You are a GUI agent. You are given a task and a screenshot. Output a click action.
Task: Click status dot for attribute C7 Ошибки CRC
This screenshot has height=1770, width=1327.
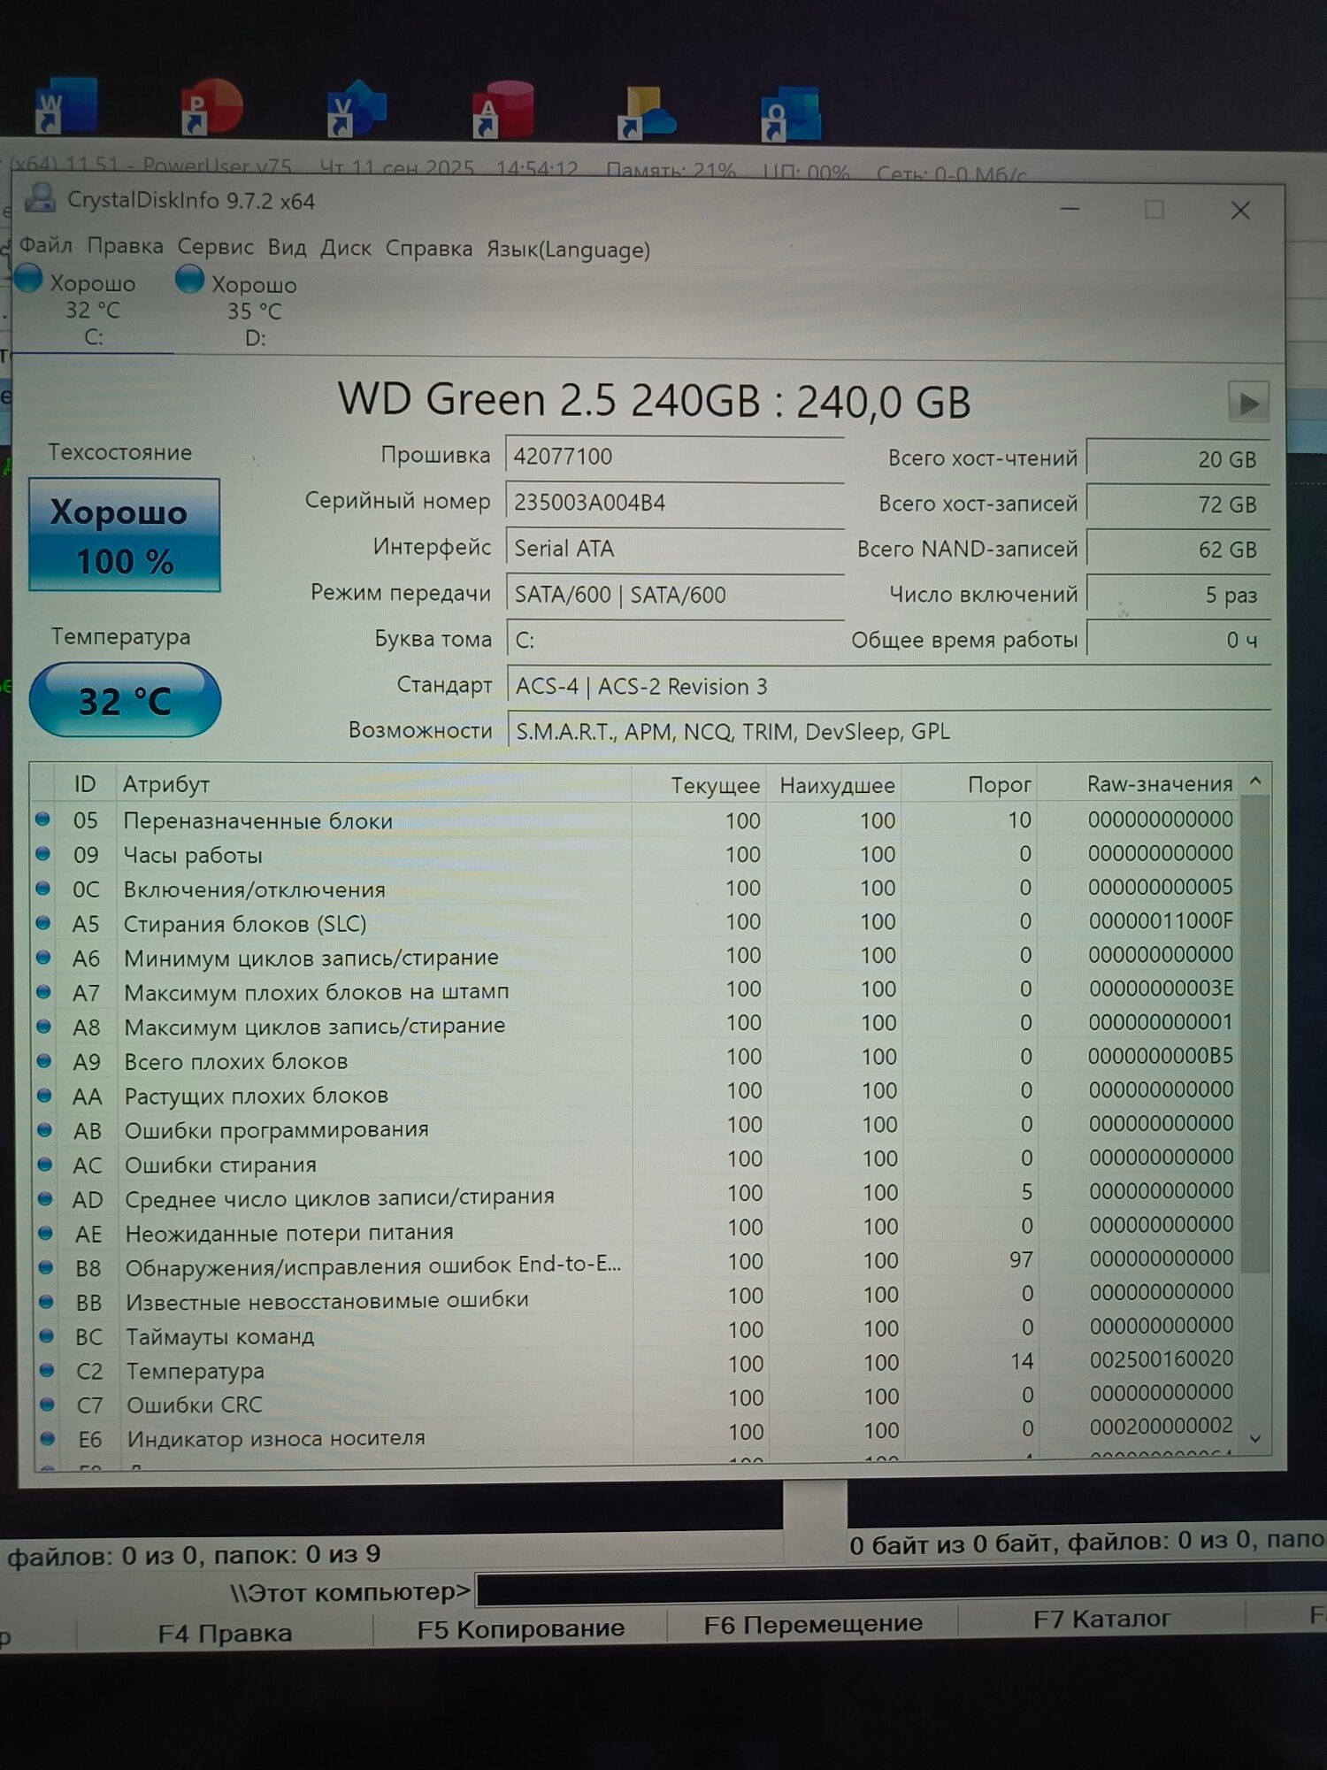pyautogui.click(x=47, y=1404)
